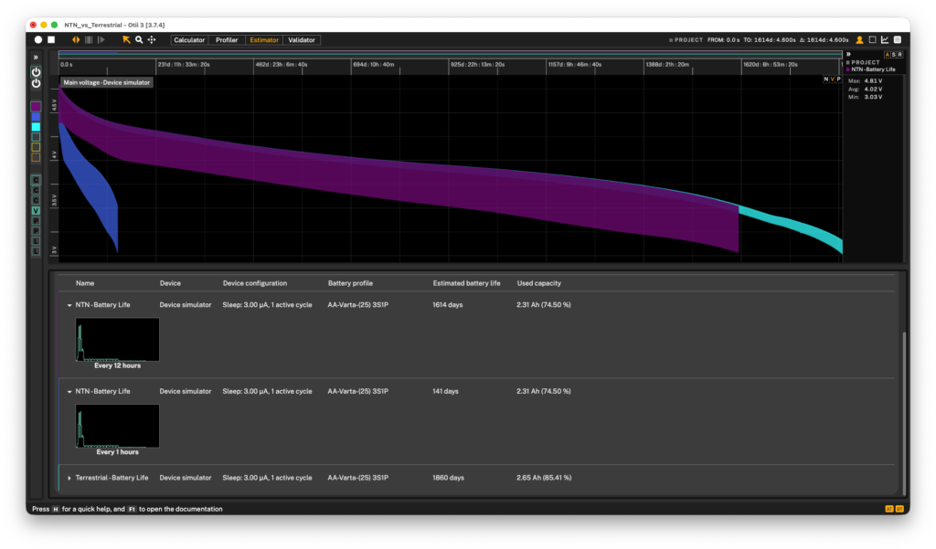This screenshot has height=549, width=936.
Task: Expand the left sidebar with double chevron
Action: click(x=36, y=58)
